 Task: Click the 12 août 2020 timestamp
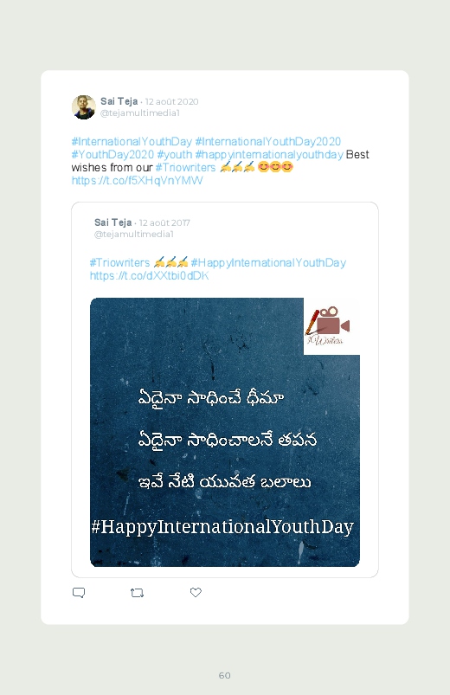[x=171, y=101]
